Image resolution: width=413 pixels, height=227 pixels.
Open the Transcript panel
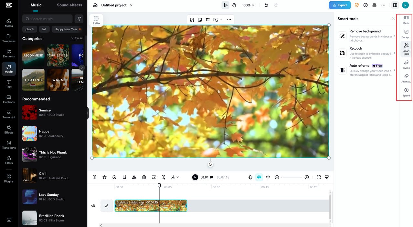(9, 114)
